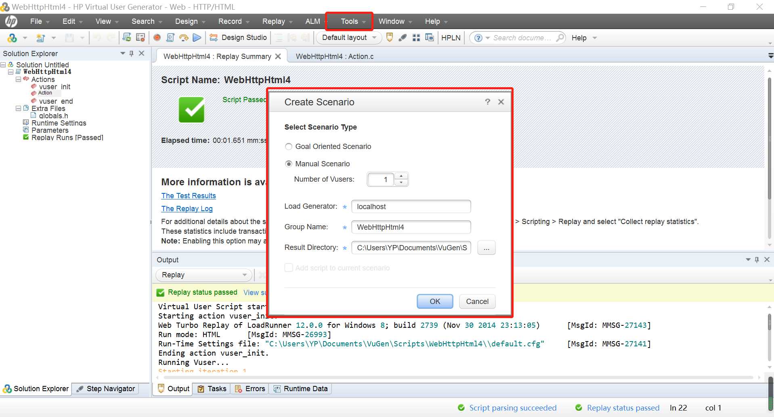Collapse the Solution Untitled tree node
Screen dimensions: 774x417
coord(3,65)
